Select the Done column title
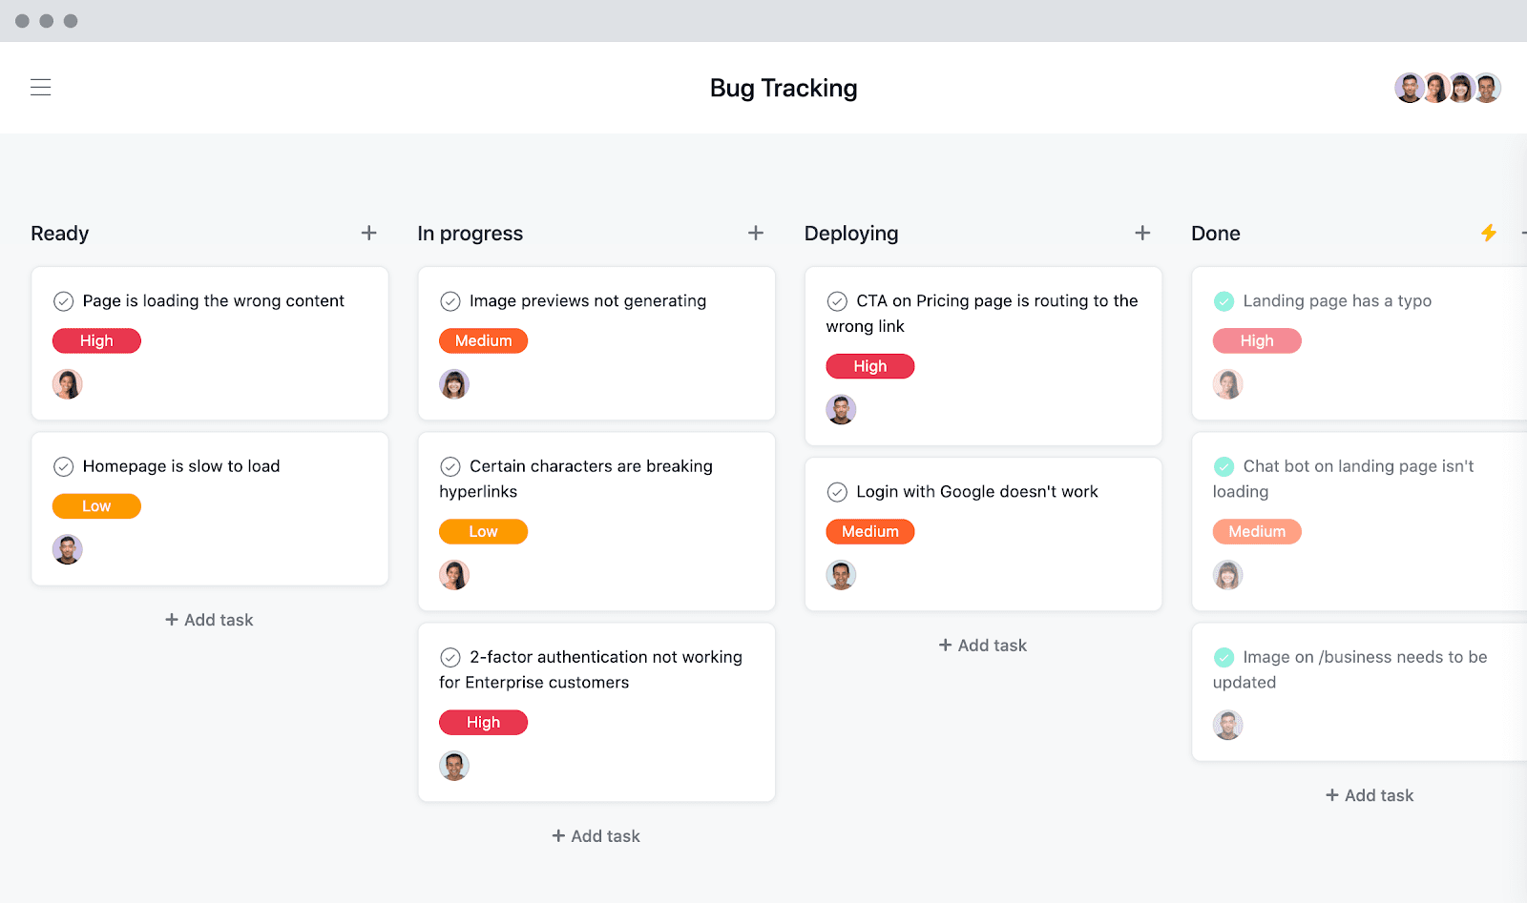The image size is (1527, 903). 1216,234
